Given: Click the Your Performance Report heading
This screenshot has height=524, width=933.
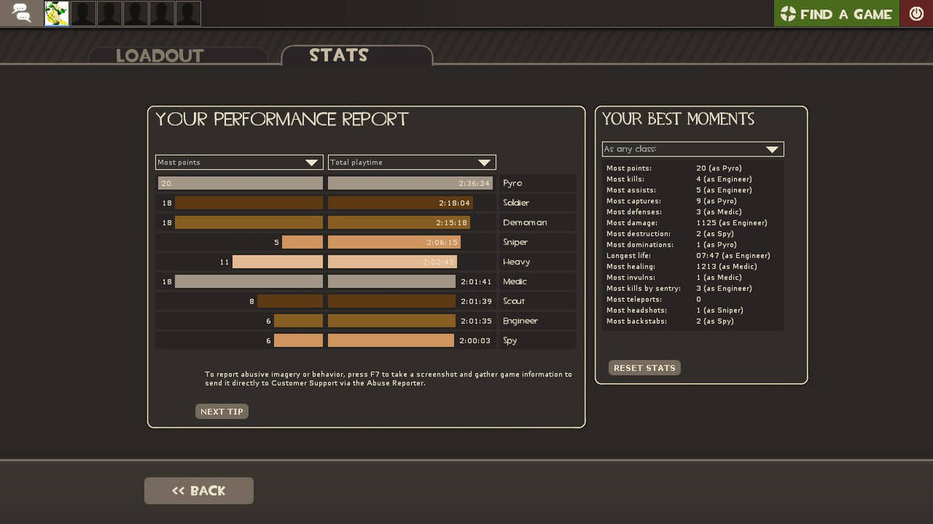Looking at the screenshot, I should pos(282,119).
